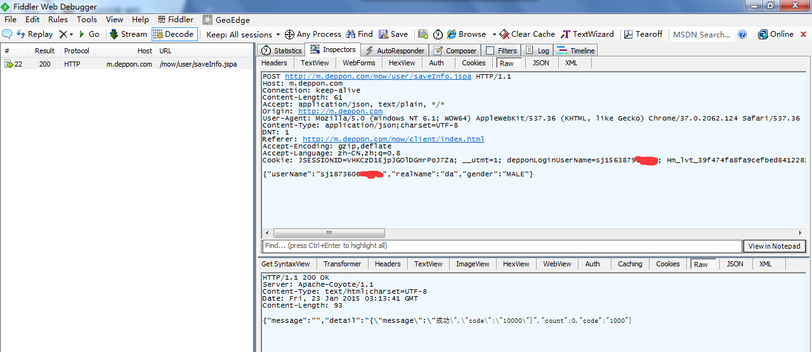This screenshot has height=352, width=812.
Task: Open the Help menu
Action: (140, 20)
